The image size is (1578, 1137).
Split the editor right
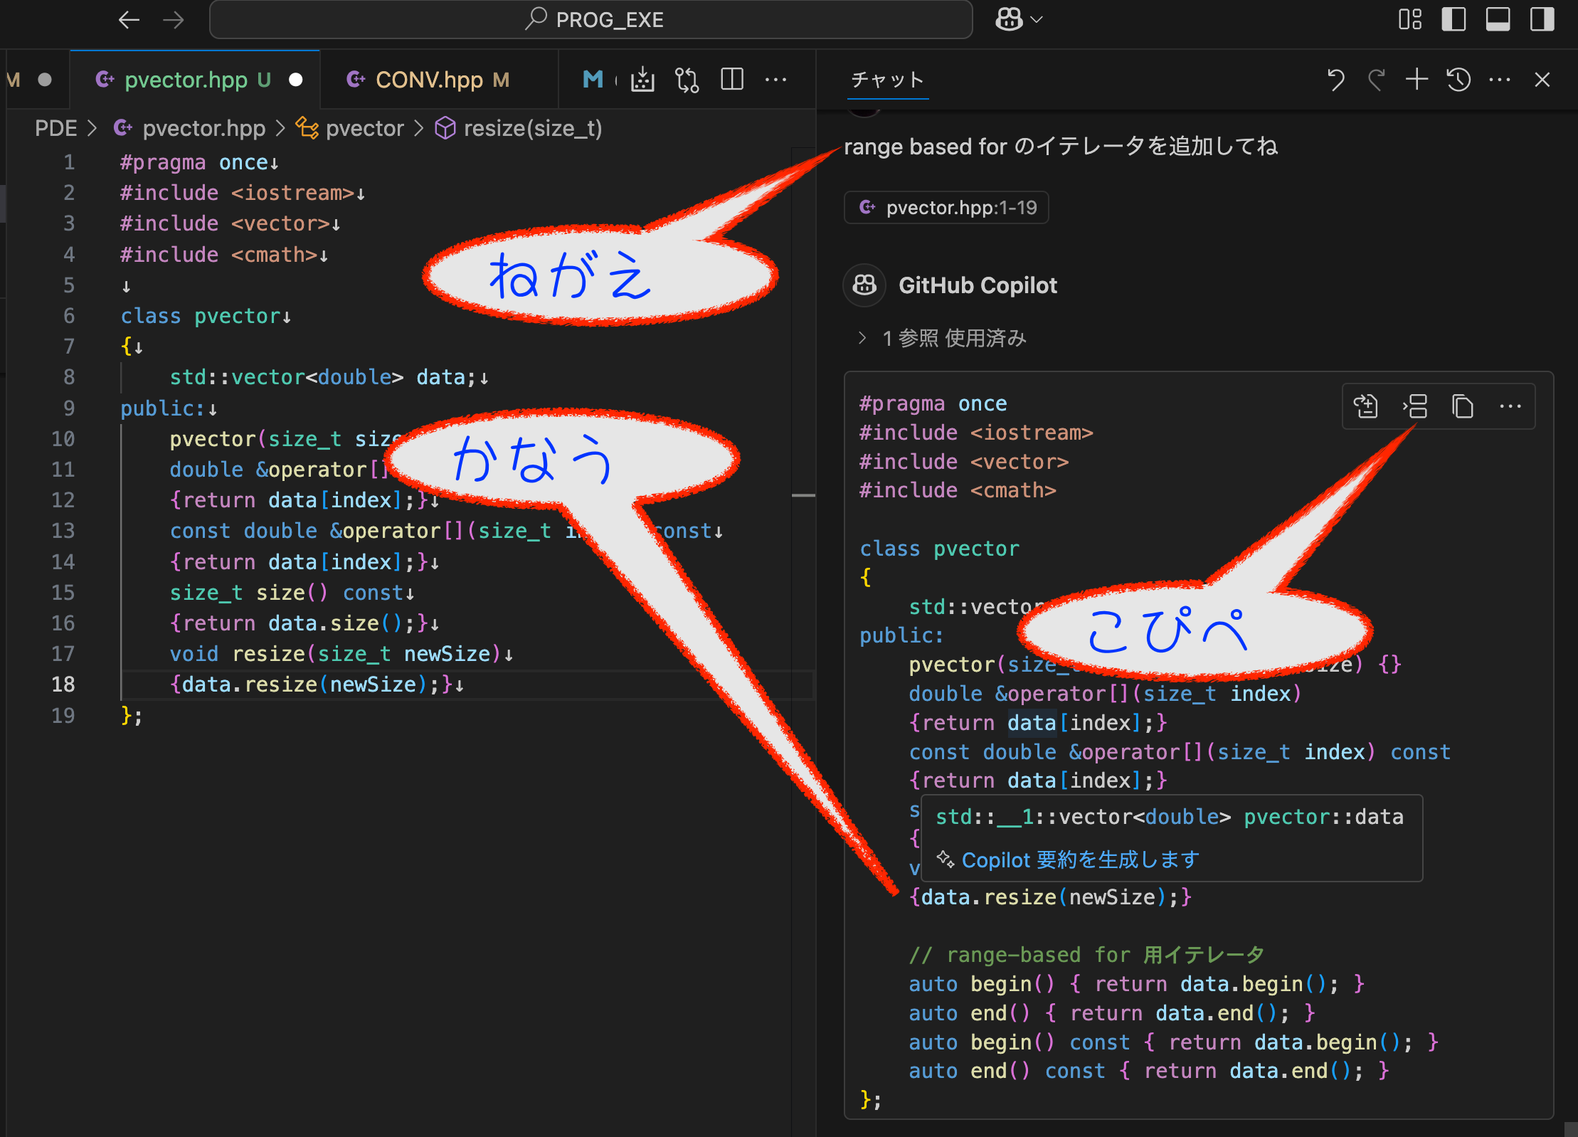(x=732, y=80)
